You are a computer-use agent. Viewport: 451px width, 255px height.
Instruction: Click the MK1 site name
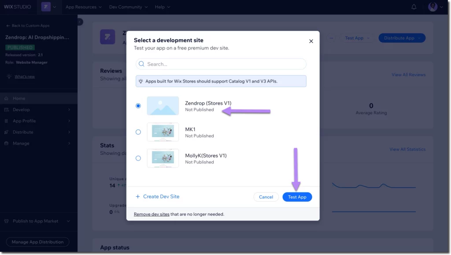[x=190, y=129]
